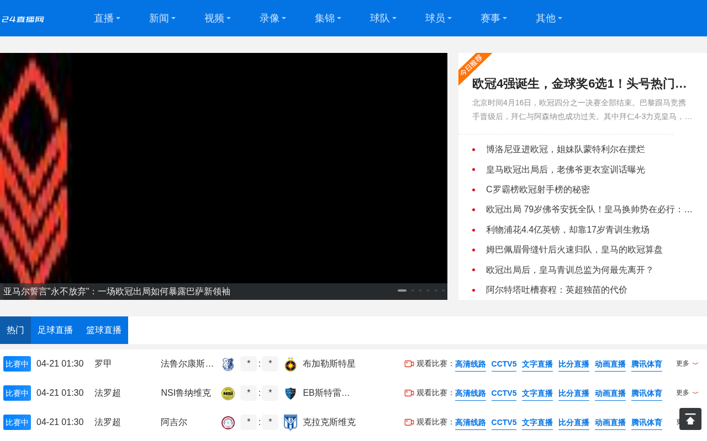Click the 克拉克斯维克 team badge icon
Image resolution: width=707 pixels, height=441 pixels.
291,423
